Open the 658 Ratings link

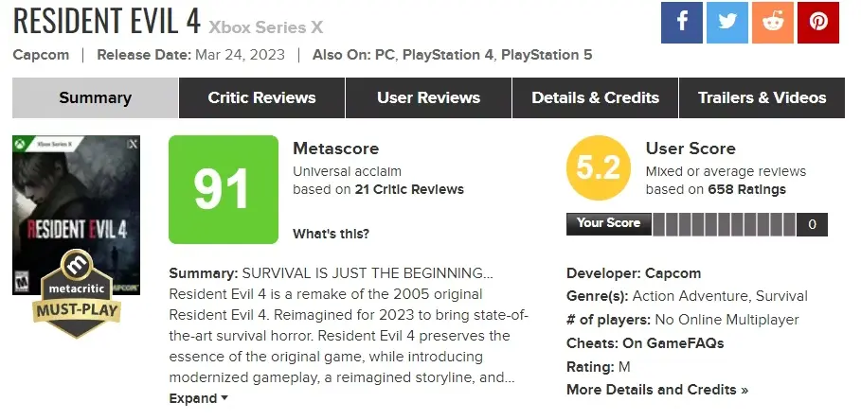point(747,189)
